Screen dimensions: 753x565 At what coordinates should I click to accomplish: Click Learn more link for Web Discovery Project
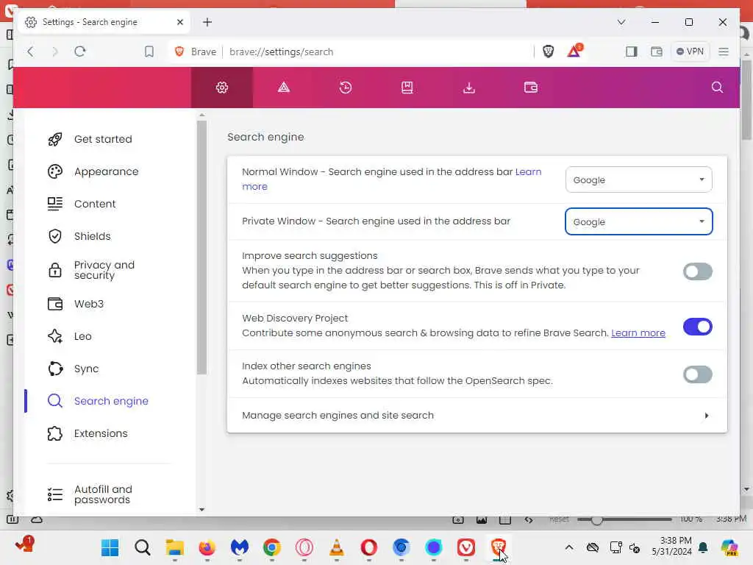tap(638, 333)
